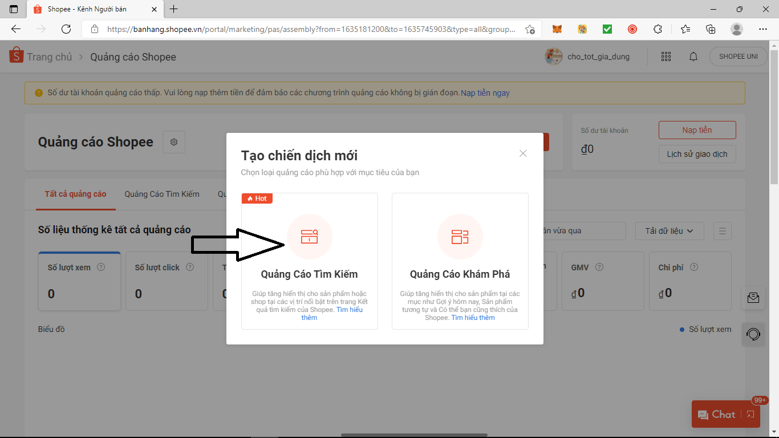779x438 pixels.
Task: Expand the Tải dữ liệu dropdown
Action: point(670,231)
